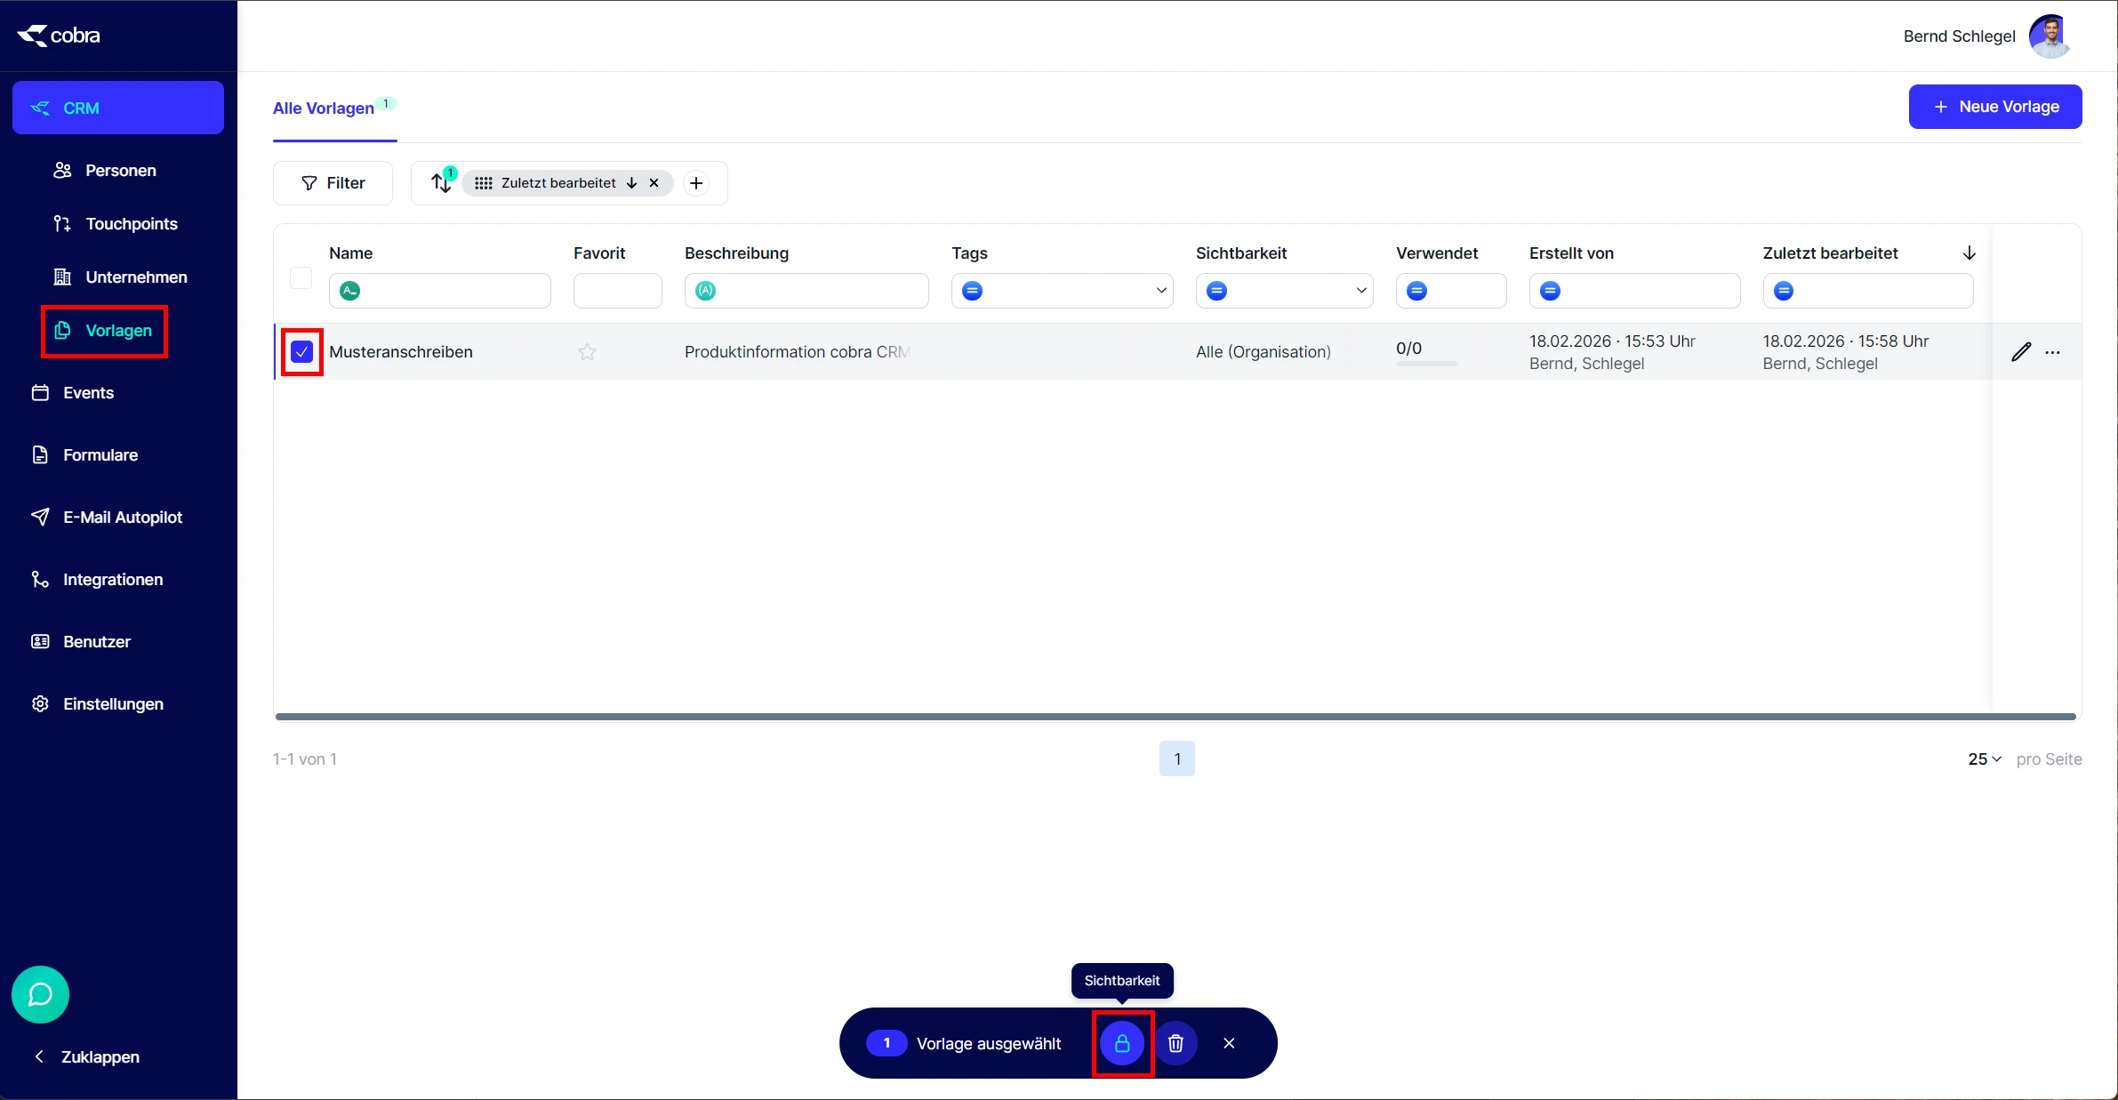Click the sort arrows icon

pos(441,183)
